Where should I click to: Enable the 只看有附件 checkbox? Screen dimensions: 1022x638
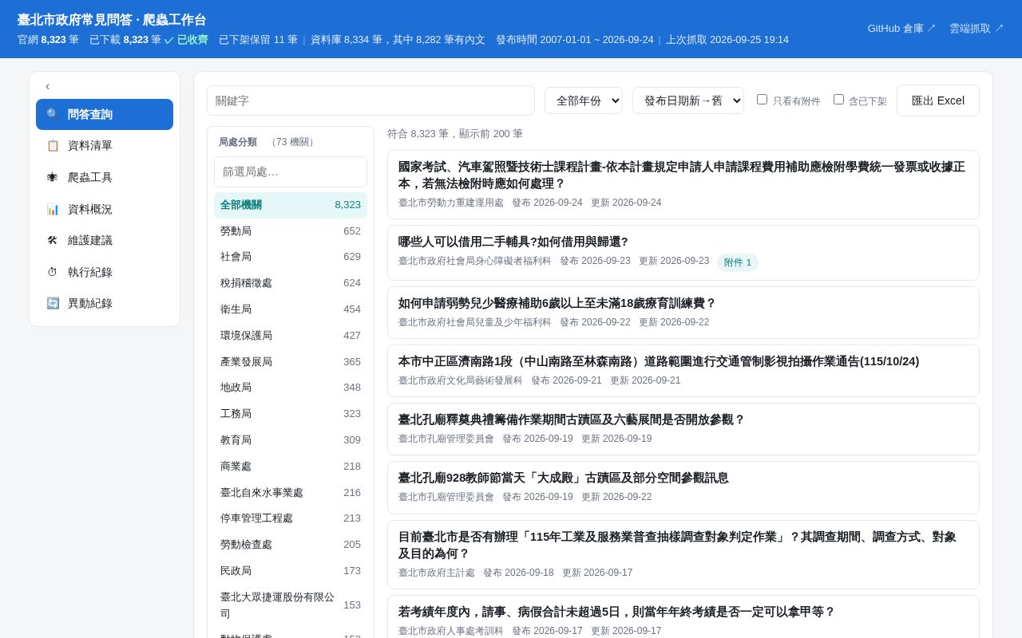tap(762, 100)
